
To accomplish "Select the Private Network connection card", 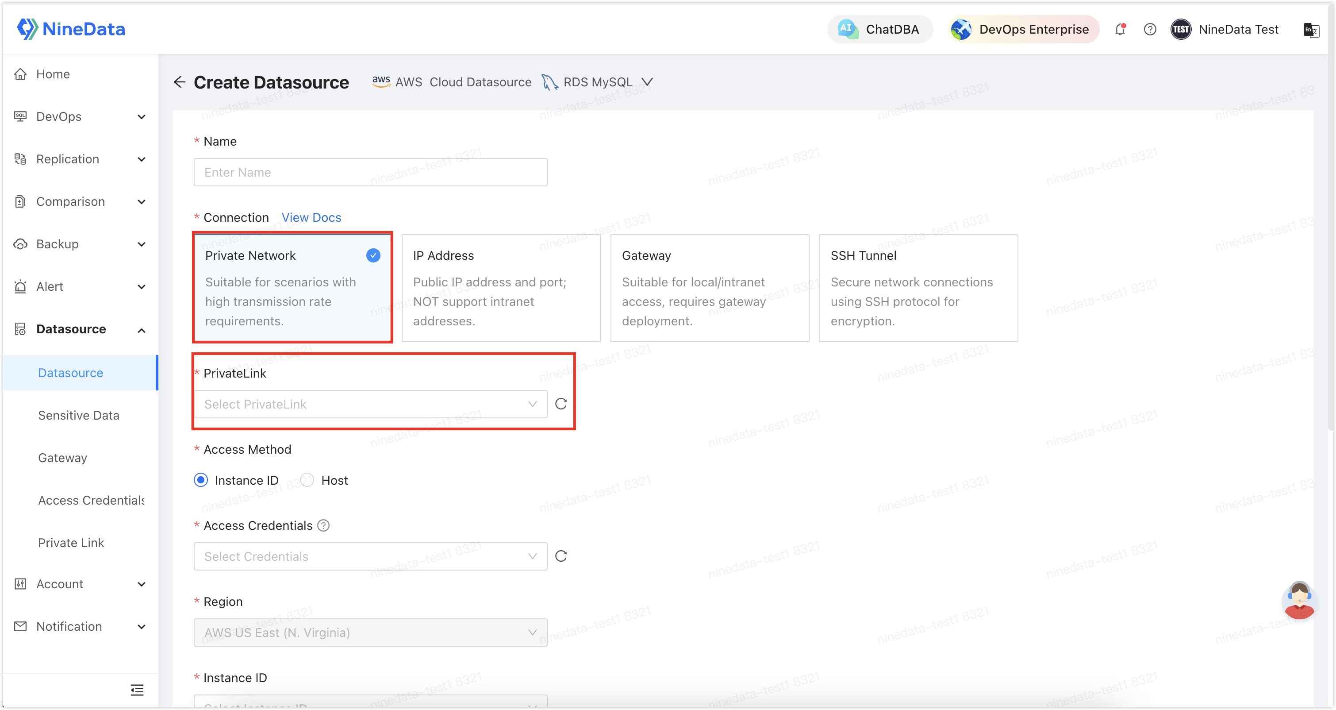I will pyautogui.click(x=292, y=288).
